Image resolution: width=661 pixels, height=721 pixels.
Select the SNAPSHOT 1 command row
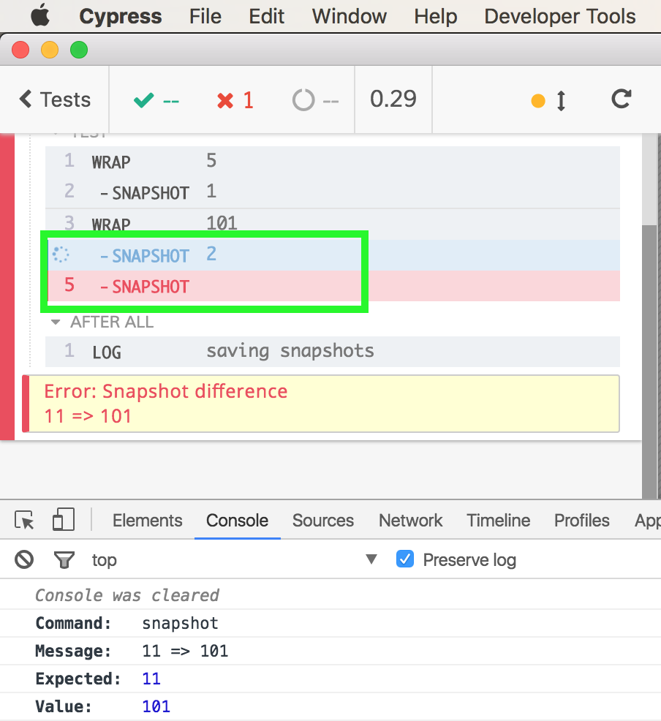(x=333, y=192)
